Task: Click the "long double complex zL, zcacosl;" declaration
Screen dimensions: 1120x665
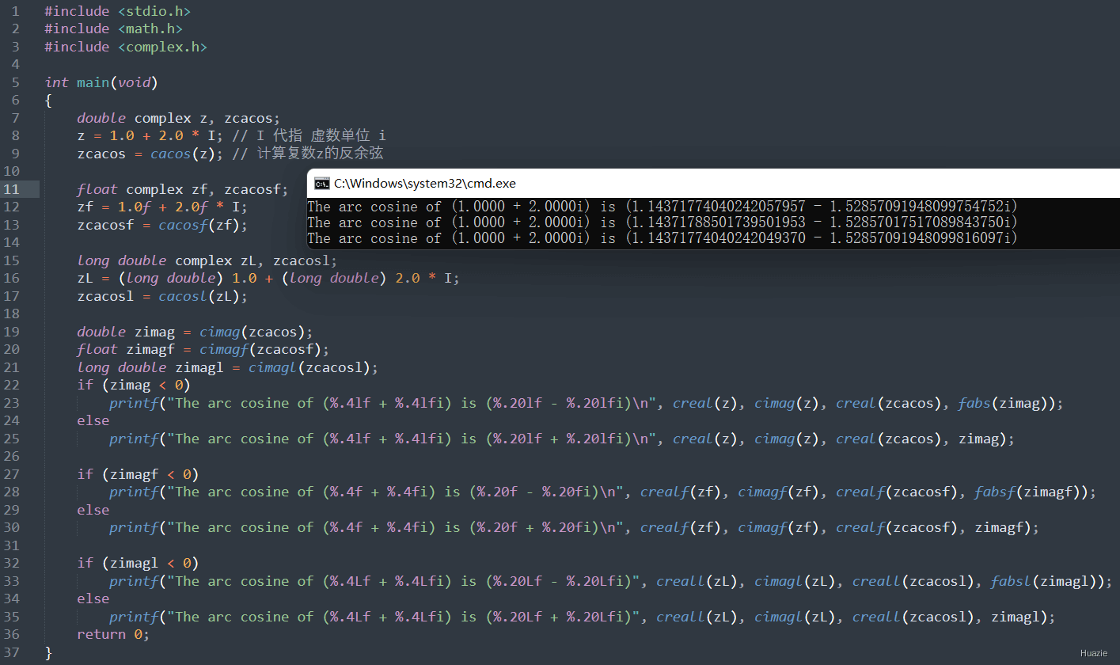Action: click(207, 260)
